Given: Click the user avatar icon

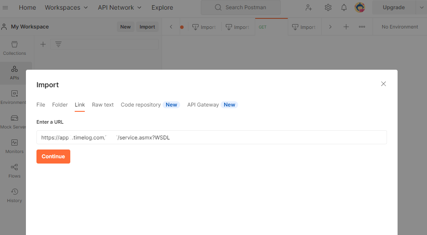Looking at the screenshot, I should 360,7.
